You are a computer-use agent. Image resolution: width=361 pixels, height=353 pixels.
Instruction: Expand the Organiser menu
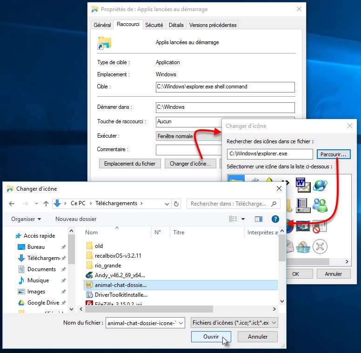[x=26, y=219]
